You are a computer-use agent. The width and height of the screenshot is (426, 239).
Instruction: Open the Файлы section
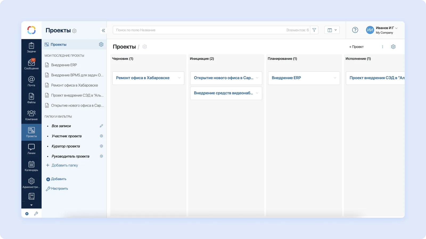tap(31, 98)
